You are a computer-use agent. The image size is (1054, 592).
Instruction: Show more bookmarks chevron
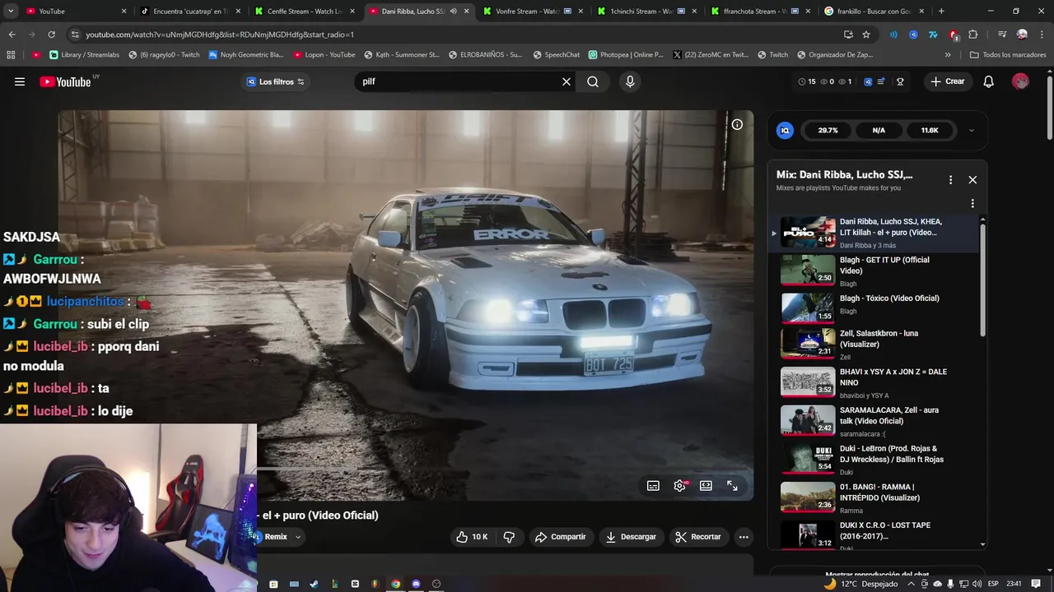tap(948, 55)
